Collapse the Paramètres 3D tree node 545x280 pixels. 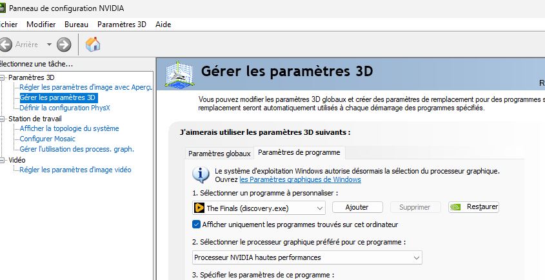2,77
